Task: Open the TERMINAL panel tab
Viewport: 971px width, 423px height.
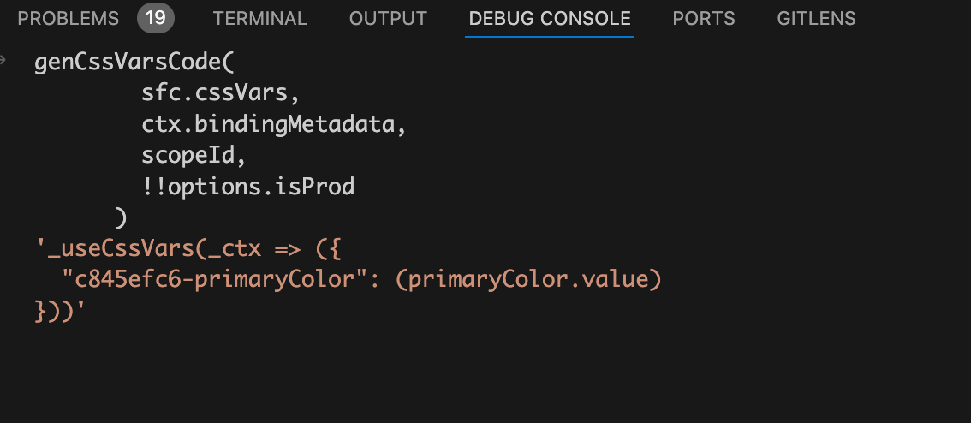Action: 259,18
